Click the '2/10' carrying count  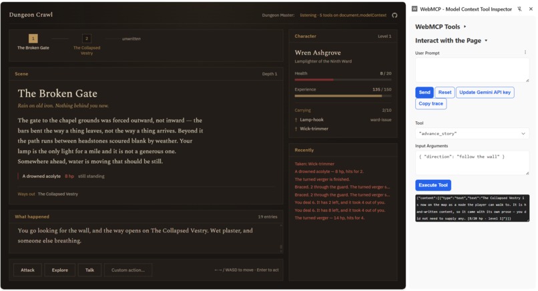point(386,111)
